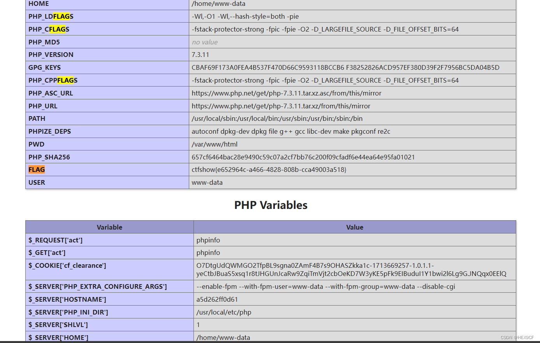The image size is (540, 343).
Task: Click the PHP_URL variable name
Action: click(x=43, y=106)
